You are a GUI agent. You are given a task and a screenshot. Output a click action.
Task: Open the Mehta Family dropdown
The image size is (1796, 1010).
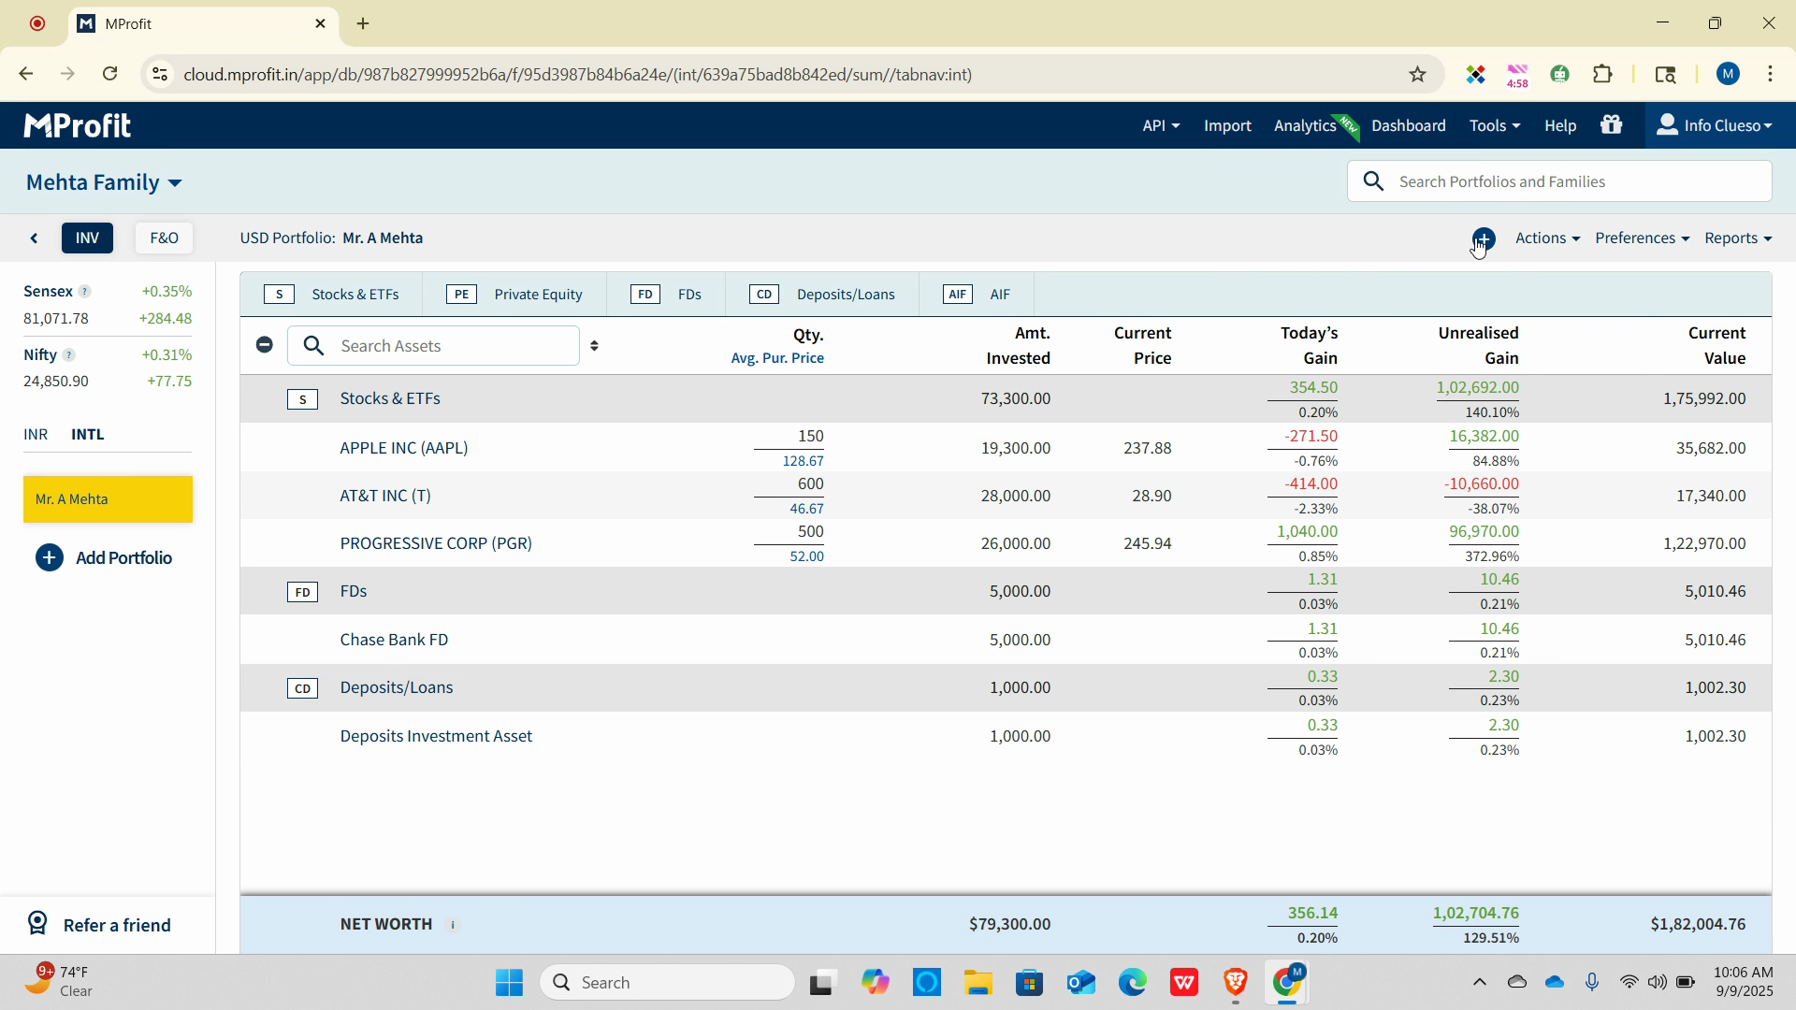pyautogui.click(x=104, y=182)
